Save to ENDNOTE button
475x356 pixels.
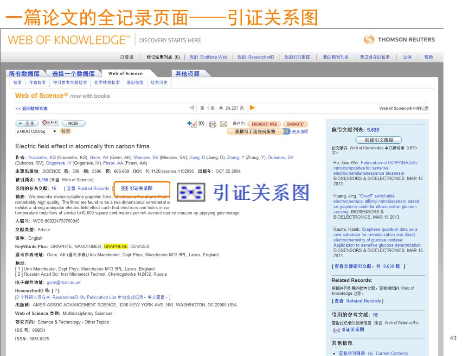tap(295, 124)
